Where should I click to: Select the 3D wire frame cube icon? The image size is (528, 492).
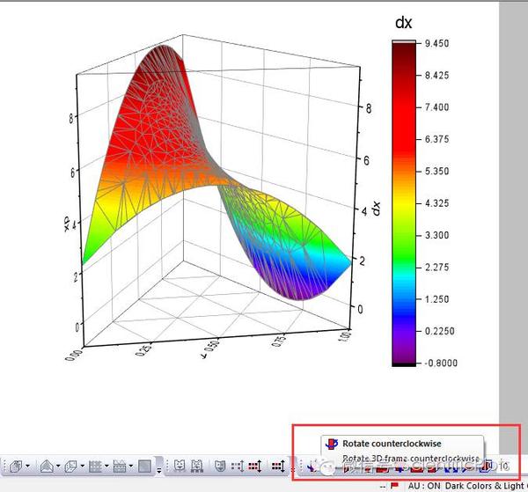71,466
